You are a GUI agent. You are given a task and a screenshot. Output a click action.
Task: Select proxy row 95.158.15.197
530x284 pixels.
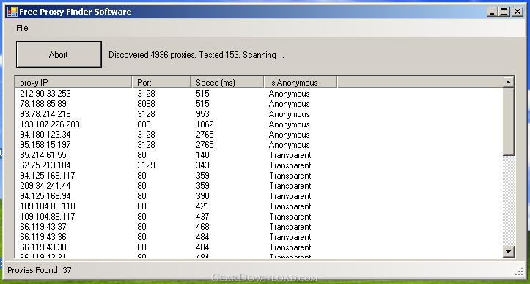(259, 145)
